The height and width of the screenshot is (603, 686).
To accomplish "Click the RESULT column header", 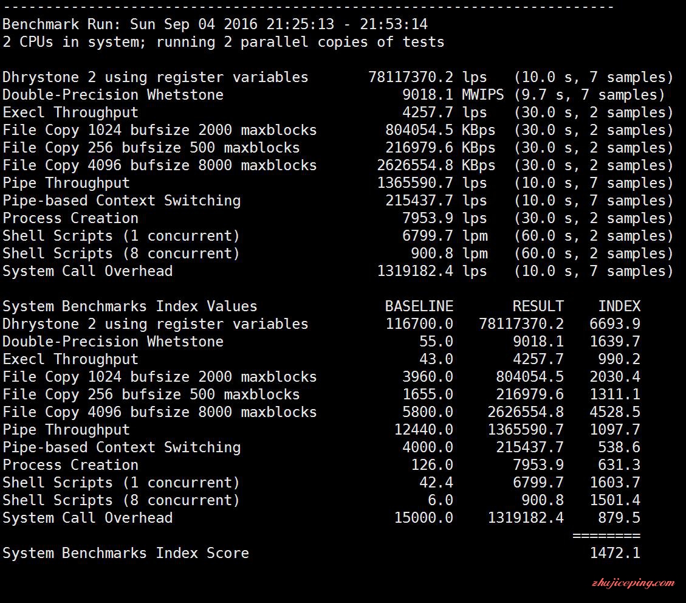I will point(538,306).
